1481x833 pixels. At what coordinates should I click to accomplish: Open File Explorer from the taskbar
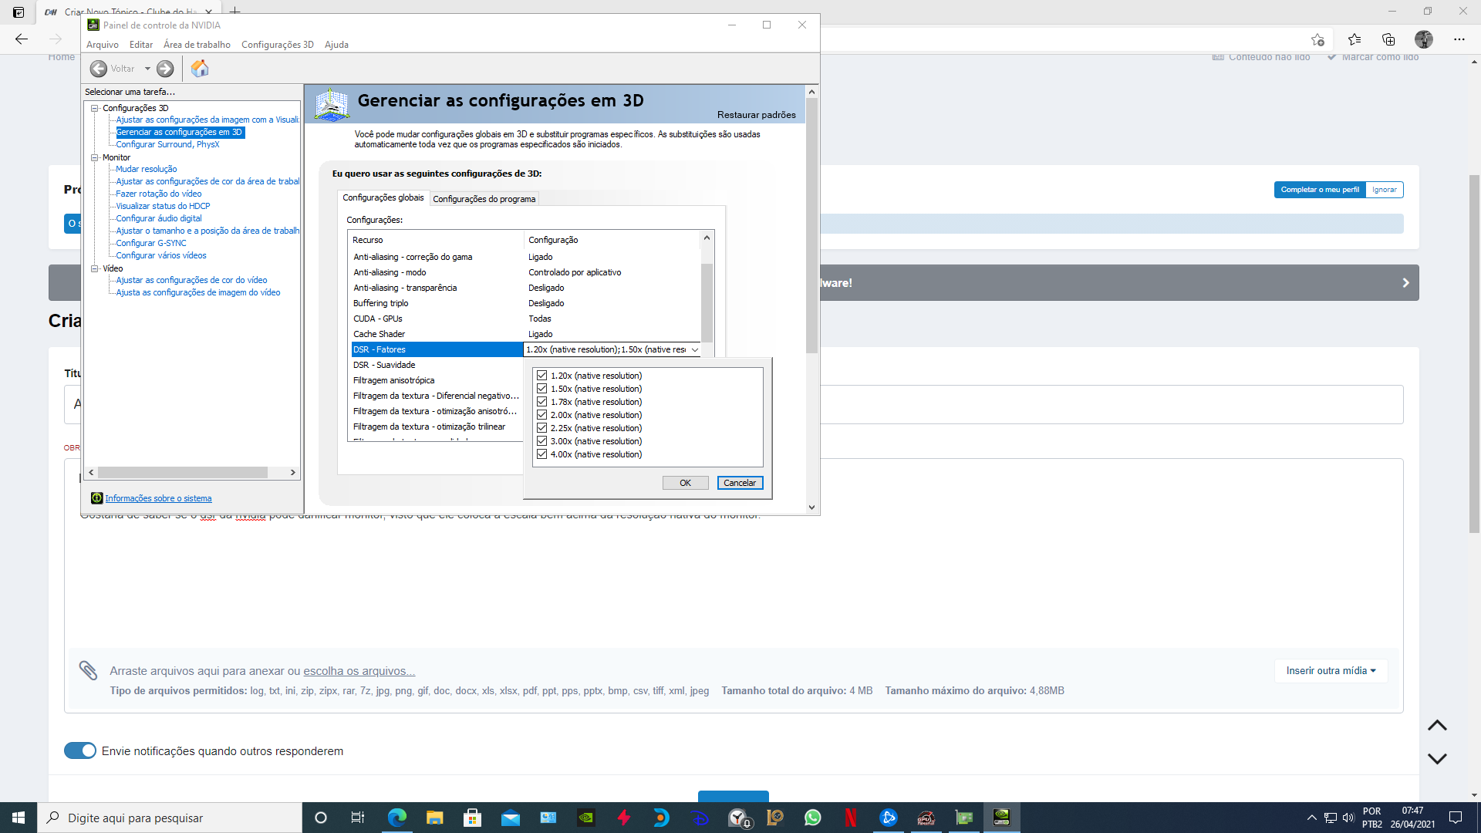click(x=434, y=818)
